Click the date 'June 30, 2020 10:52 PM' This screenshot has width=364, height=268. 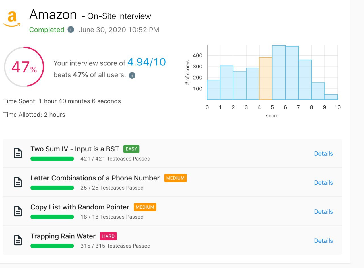(x=119, y=30)
